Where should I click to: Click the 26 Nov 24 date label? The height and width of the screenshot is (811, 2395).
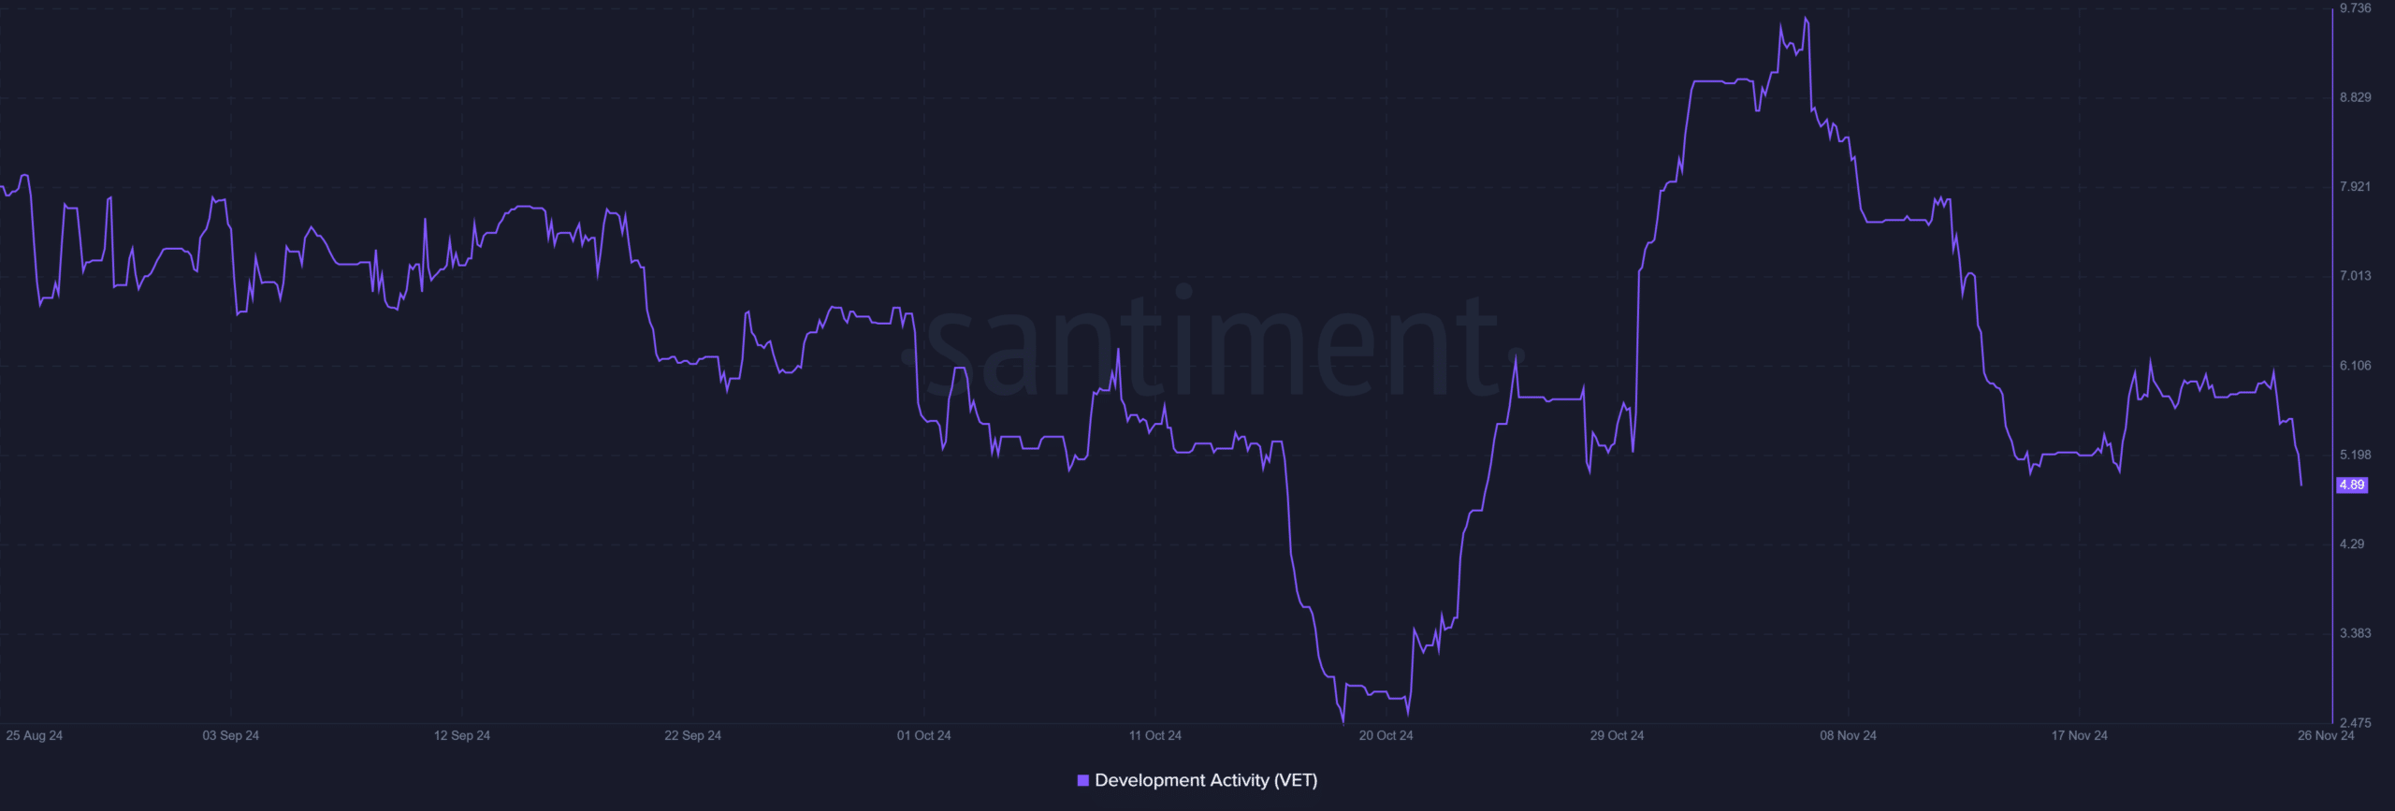[x=2326, y=735]
